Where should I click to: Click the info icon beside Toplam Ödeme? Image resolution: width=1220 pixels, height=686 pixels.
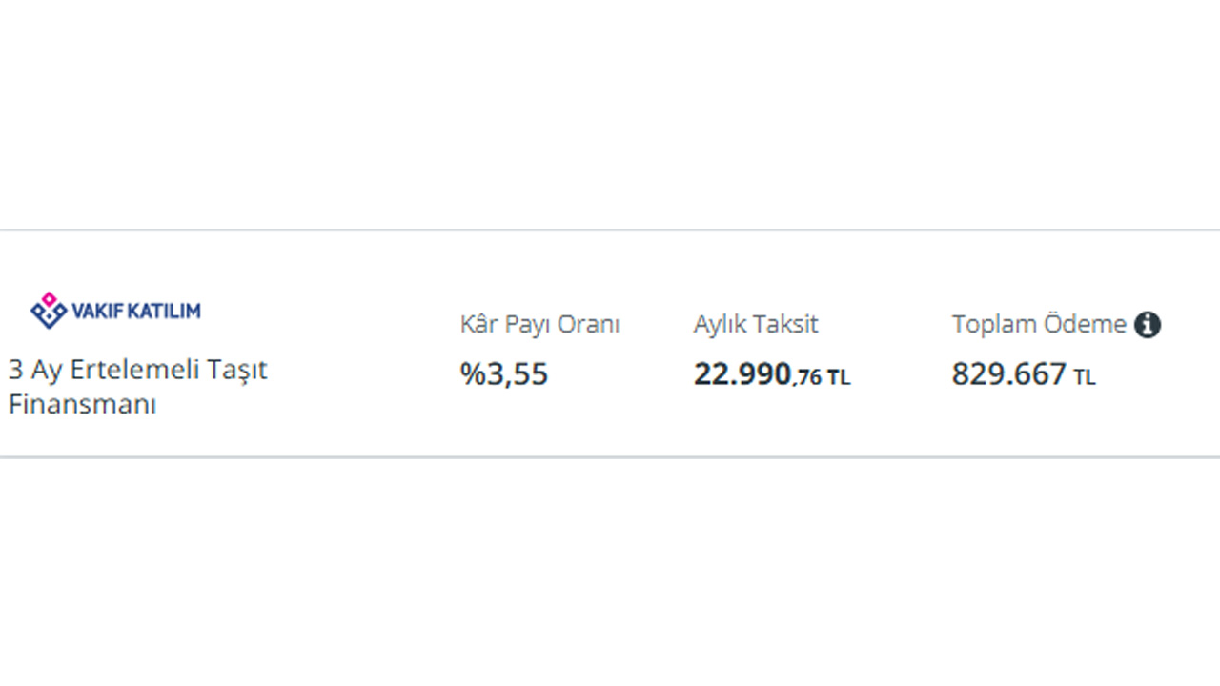tap(1148, 325)
